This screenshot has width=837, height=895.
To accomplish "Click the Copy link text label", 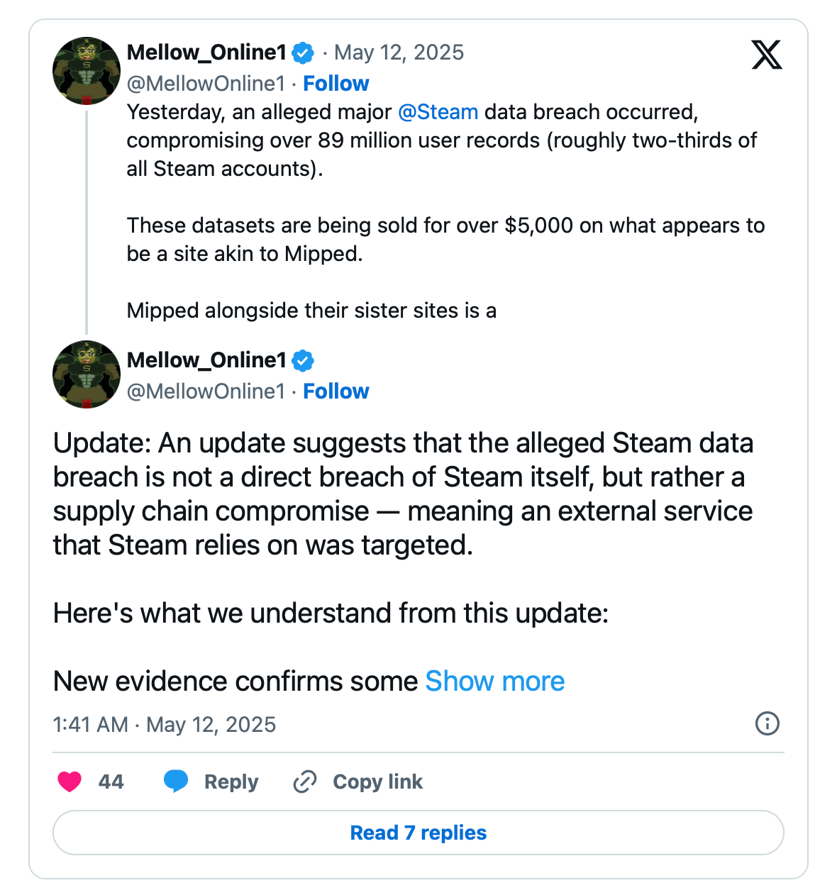I will pyautogui.click(x=378, y=782).
